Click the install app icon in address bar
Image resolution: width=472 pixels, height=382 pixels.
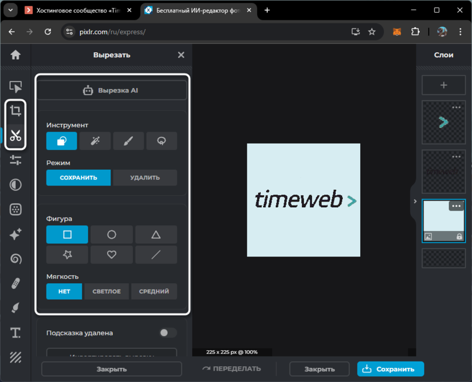click(x=356, y=32)
